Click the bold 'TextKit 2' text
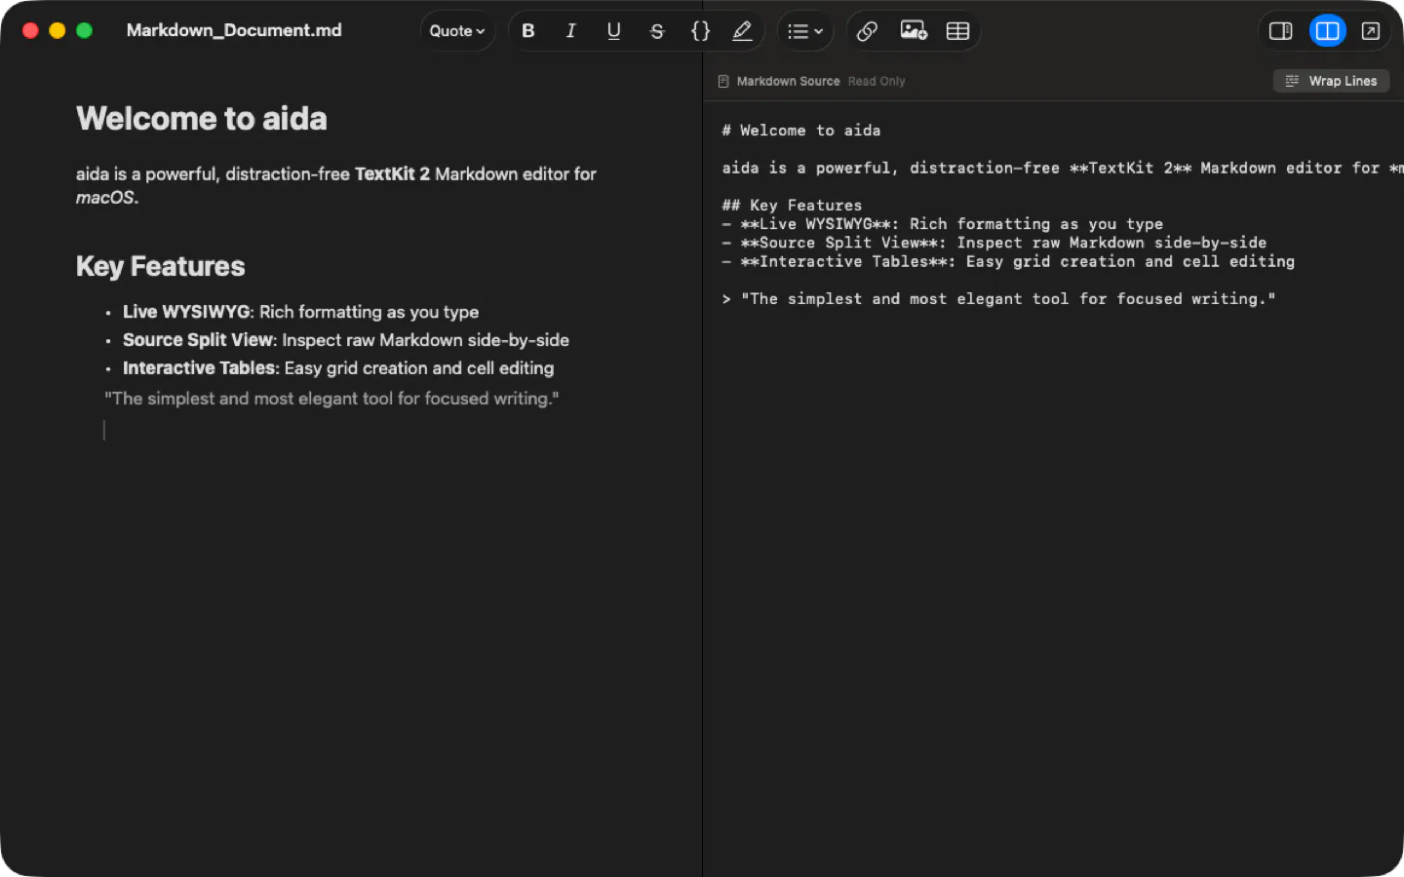This screenshot has height=877, width=1404. click(x=392, y=174)
